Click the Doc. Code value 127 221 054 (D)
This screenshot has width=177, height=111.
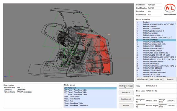pyautogui.click(x=152, y=91)
